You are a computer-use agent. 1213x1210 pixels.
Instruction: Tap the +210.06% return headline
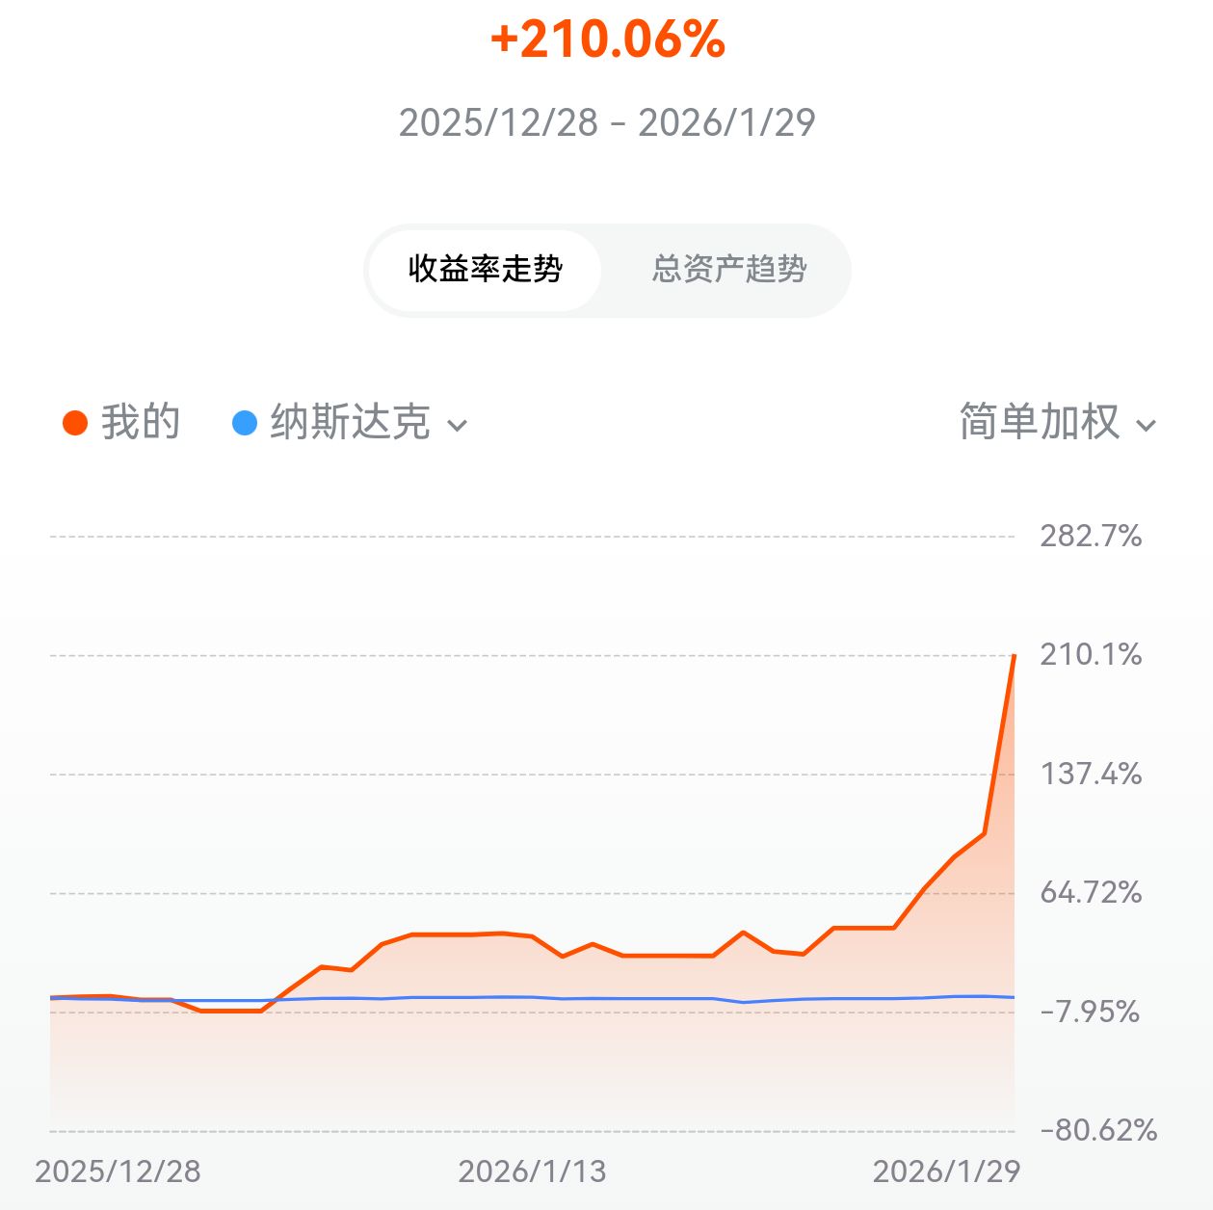click(607, 40)
